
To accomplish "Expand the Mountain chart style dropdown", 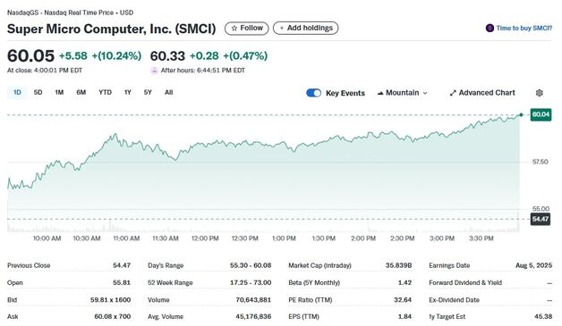I will coord(403,93).
